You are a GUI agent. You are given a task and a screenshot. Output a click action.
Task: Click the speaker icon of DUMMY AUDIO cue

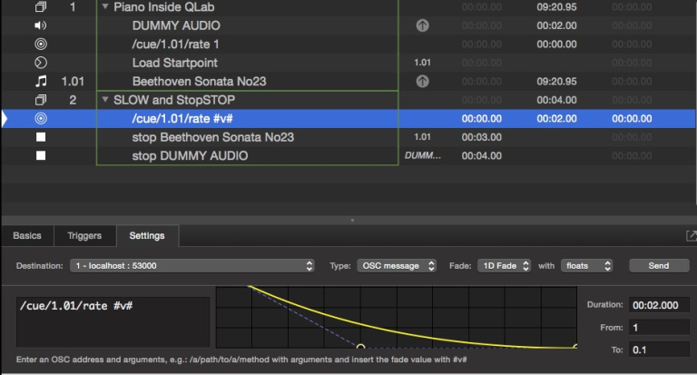tap(40, 25)
